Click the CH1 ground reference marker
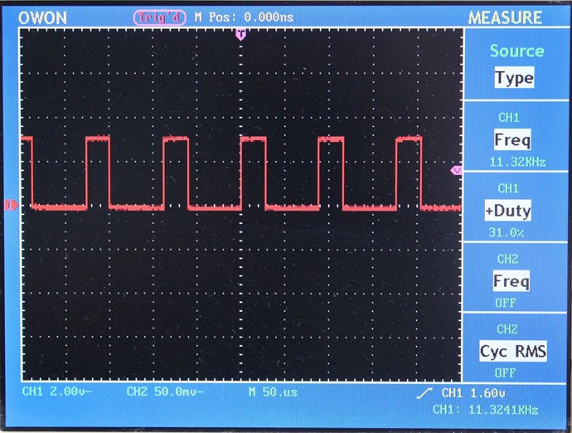This screenshot has height=433, width=572. (x=11, y=205)
